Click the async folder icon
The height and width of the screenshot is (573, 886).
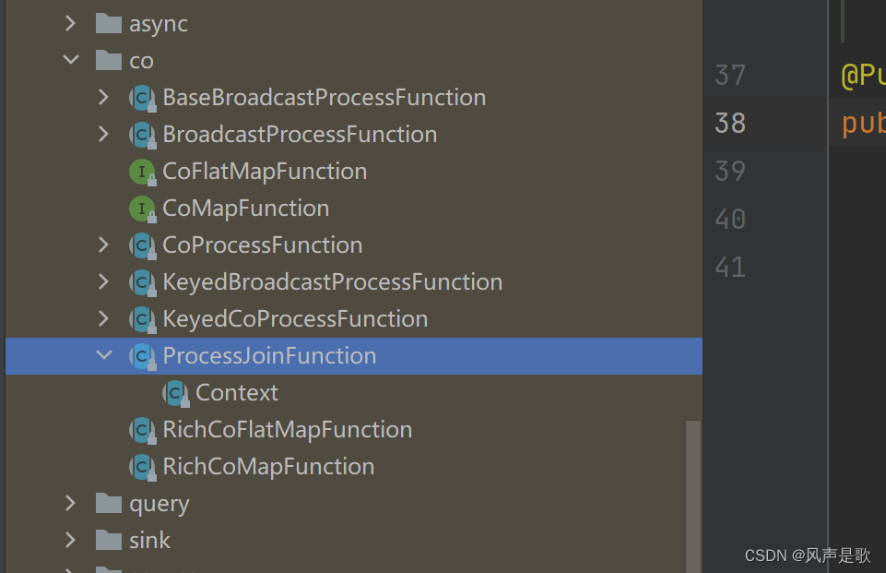pos(109,24)
